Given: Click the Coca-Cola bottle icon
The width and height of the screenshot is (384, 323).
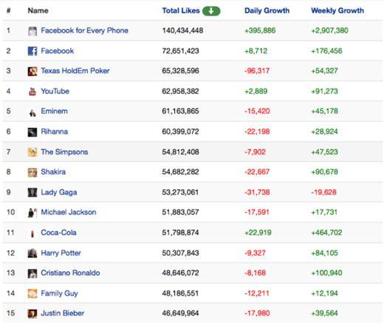Looking at the screenshot, I should click(x=32, y=234).
